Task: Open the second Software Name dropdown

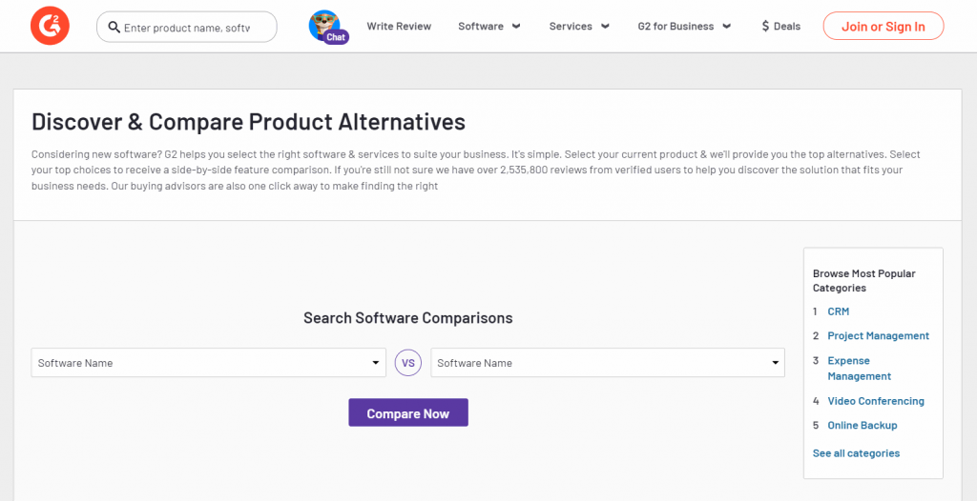Action: [x=608, y=363]
